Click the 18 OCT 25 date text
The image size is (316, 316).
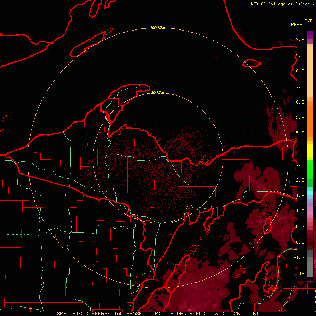pyautogui.click(x=226, y=314)
